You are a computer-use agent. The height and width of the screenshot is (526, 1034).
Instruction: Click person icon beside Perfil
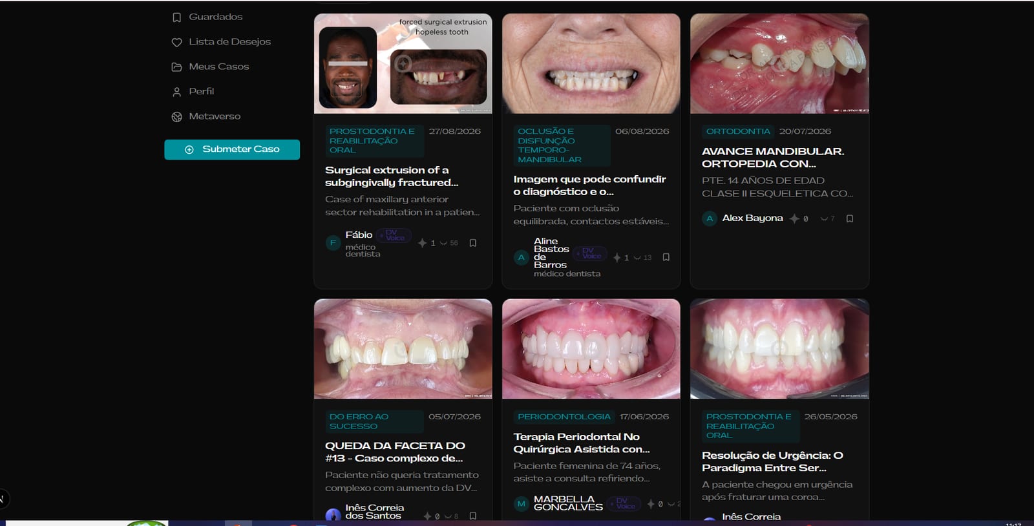[x=176, y=92]
